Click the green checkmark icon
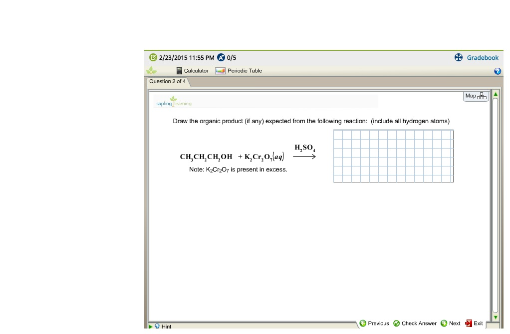 397,323
